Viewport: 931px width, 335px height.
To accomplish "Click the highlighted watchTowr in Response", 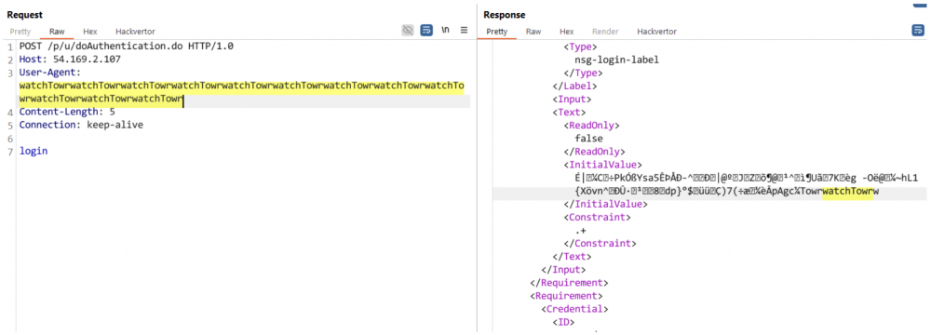I will point(847,194).
